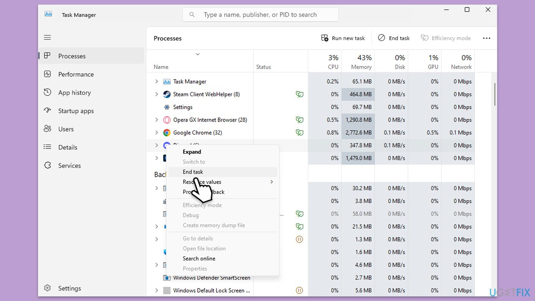Open the hamburger navigation menu
Image resolution: width=535 pixels, height=301 pixels.
47,38
